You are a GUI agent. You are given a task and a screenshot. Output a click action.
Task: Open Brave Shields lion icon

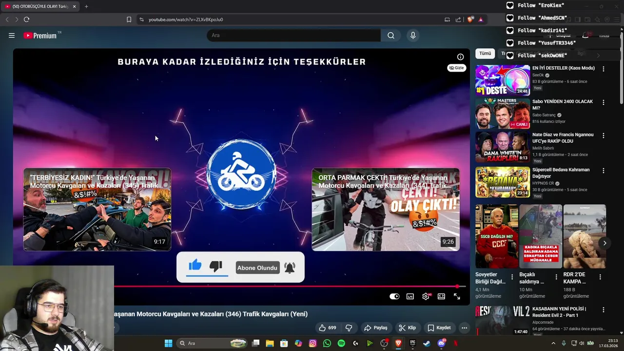coord(470,19)
